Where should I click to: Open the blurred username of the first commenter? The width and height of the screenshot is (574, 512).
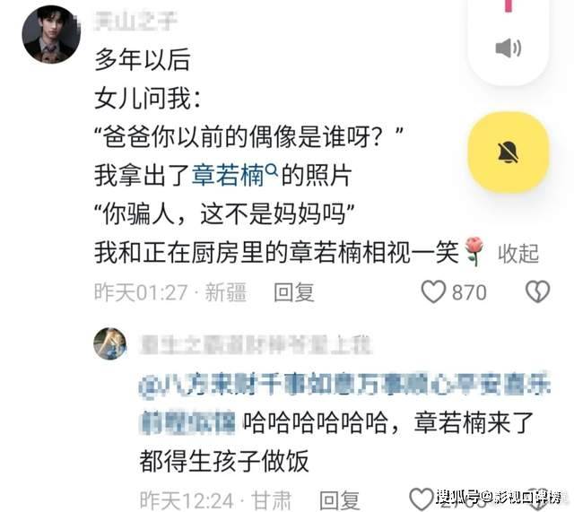click(x=135, y=21)
